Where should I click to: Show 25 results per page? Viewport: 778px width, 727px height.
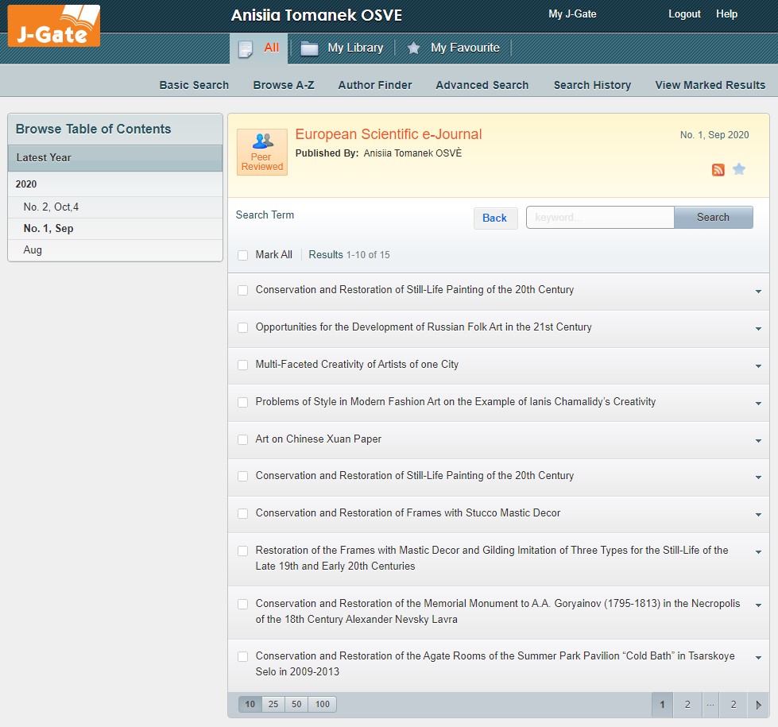(273, 704)
